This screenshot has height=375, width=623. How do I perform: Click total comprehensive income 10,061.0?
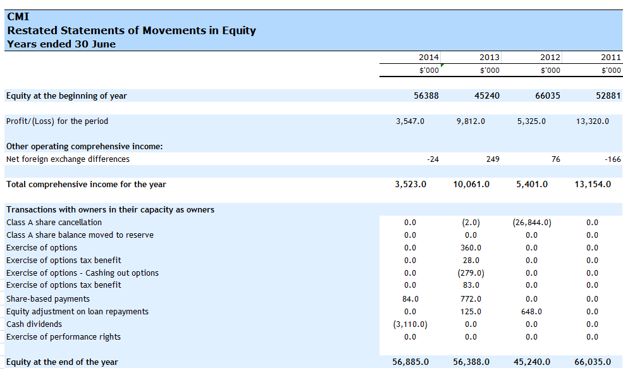pyautogui.click(x=471, y=184)
